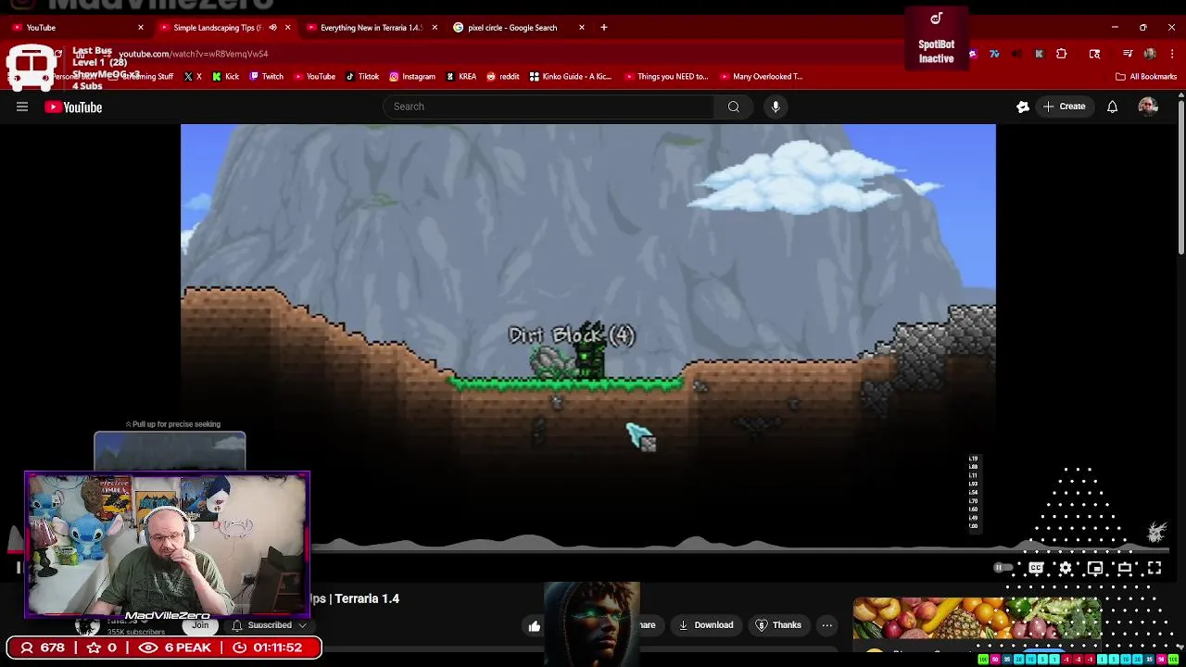Open the video player settings gear
Screen dimensions: 1186x667
1066,568
